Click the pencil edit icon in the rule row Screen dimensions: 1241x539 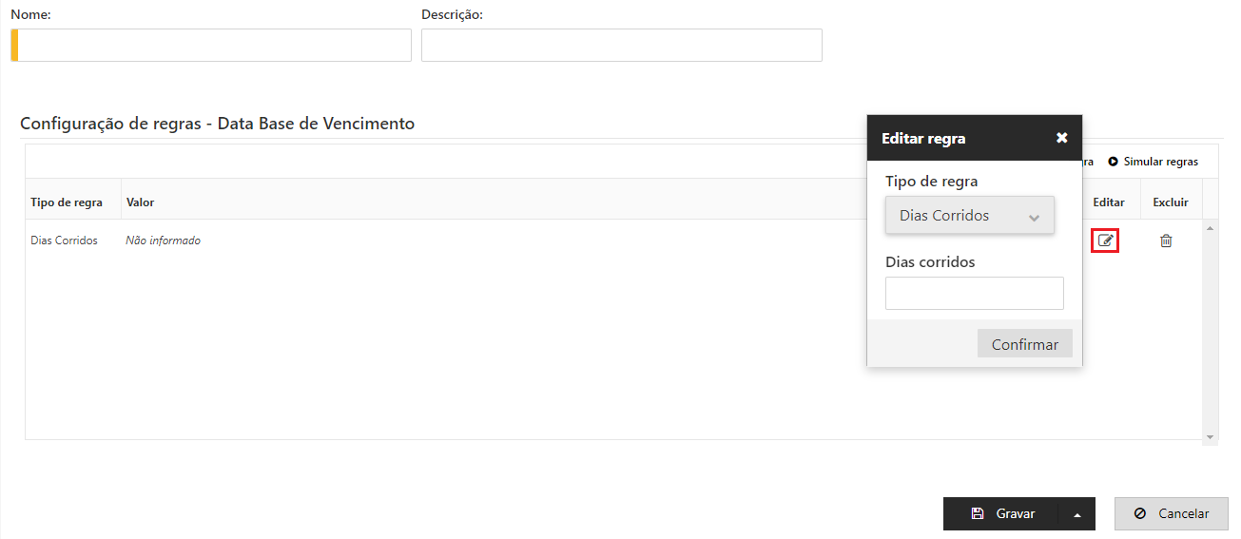[x=1105, y=241]
